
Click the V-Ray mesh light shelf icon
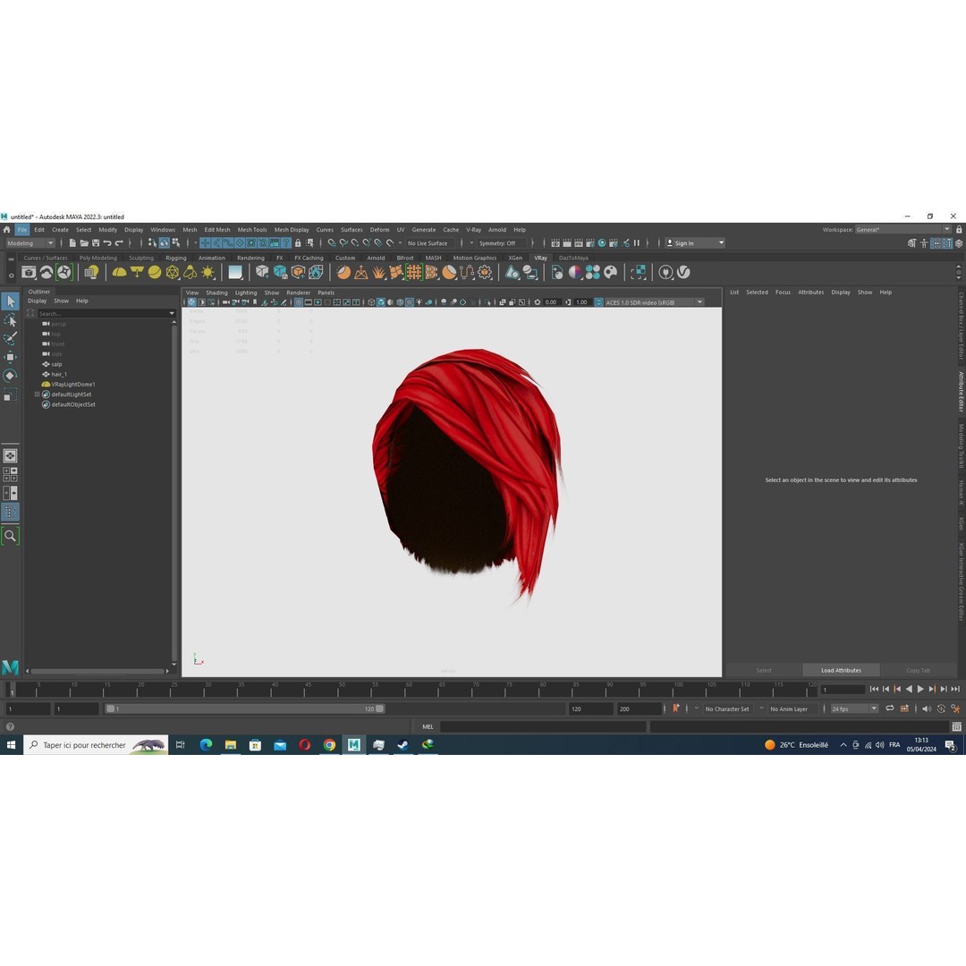(x=173, y=272)
